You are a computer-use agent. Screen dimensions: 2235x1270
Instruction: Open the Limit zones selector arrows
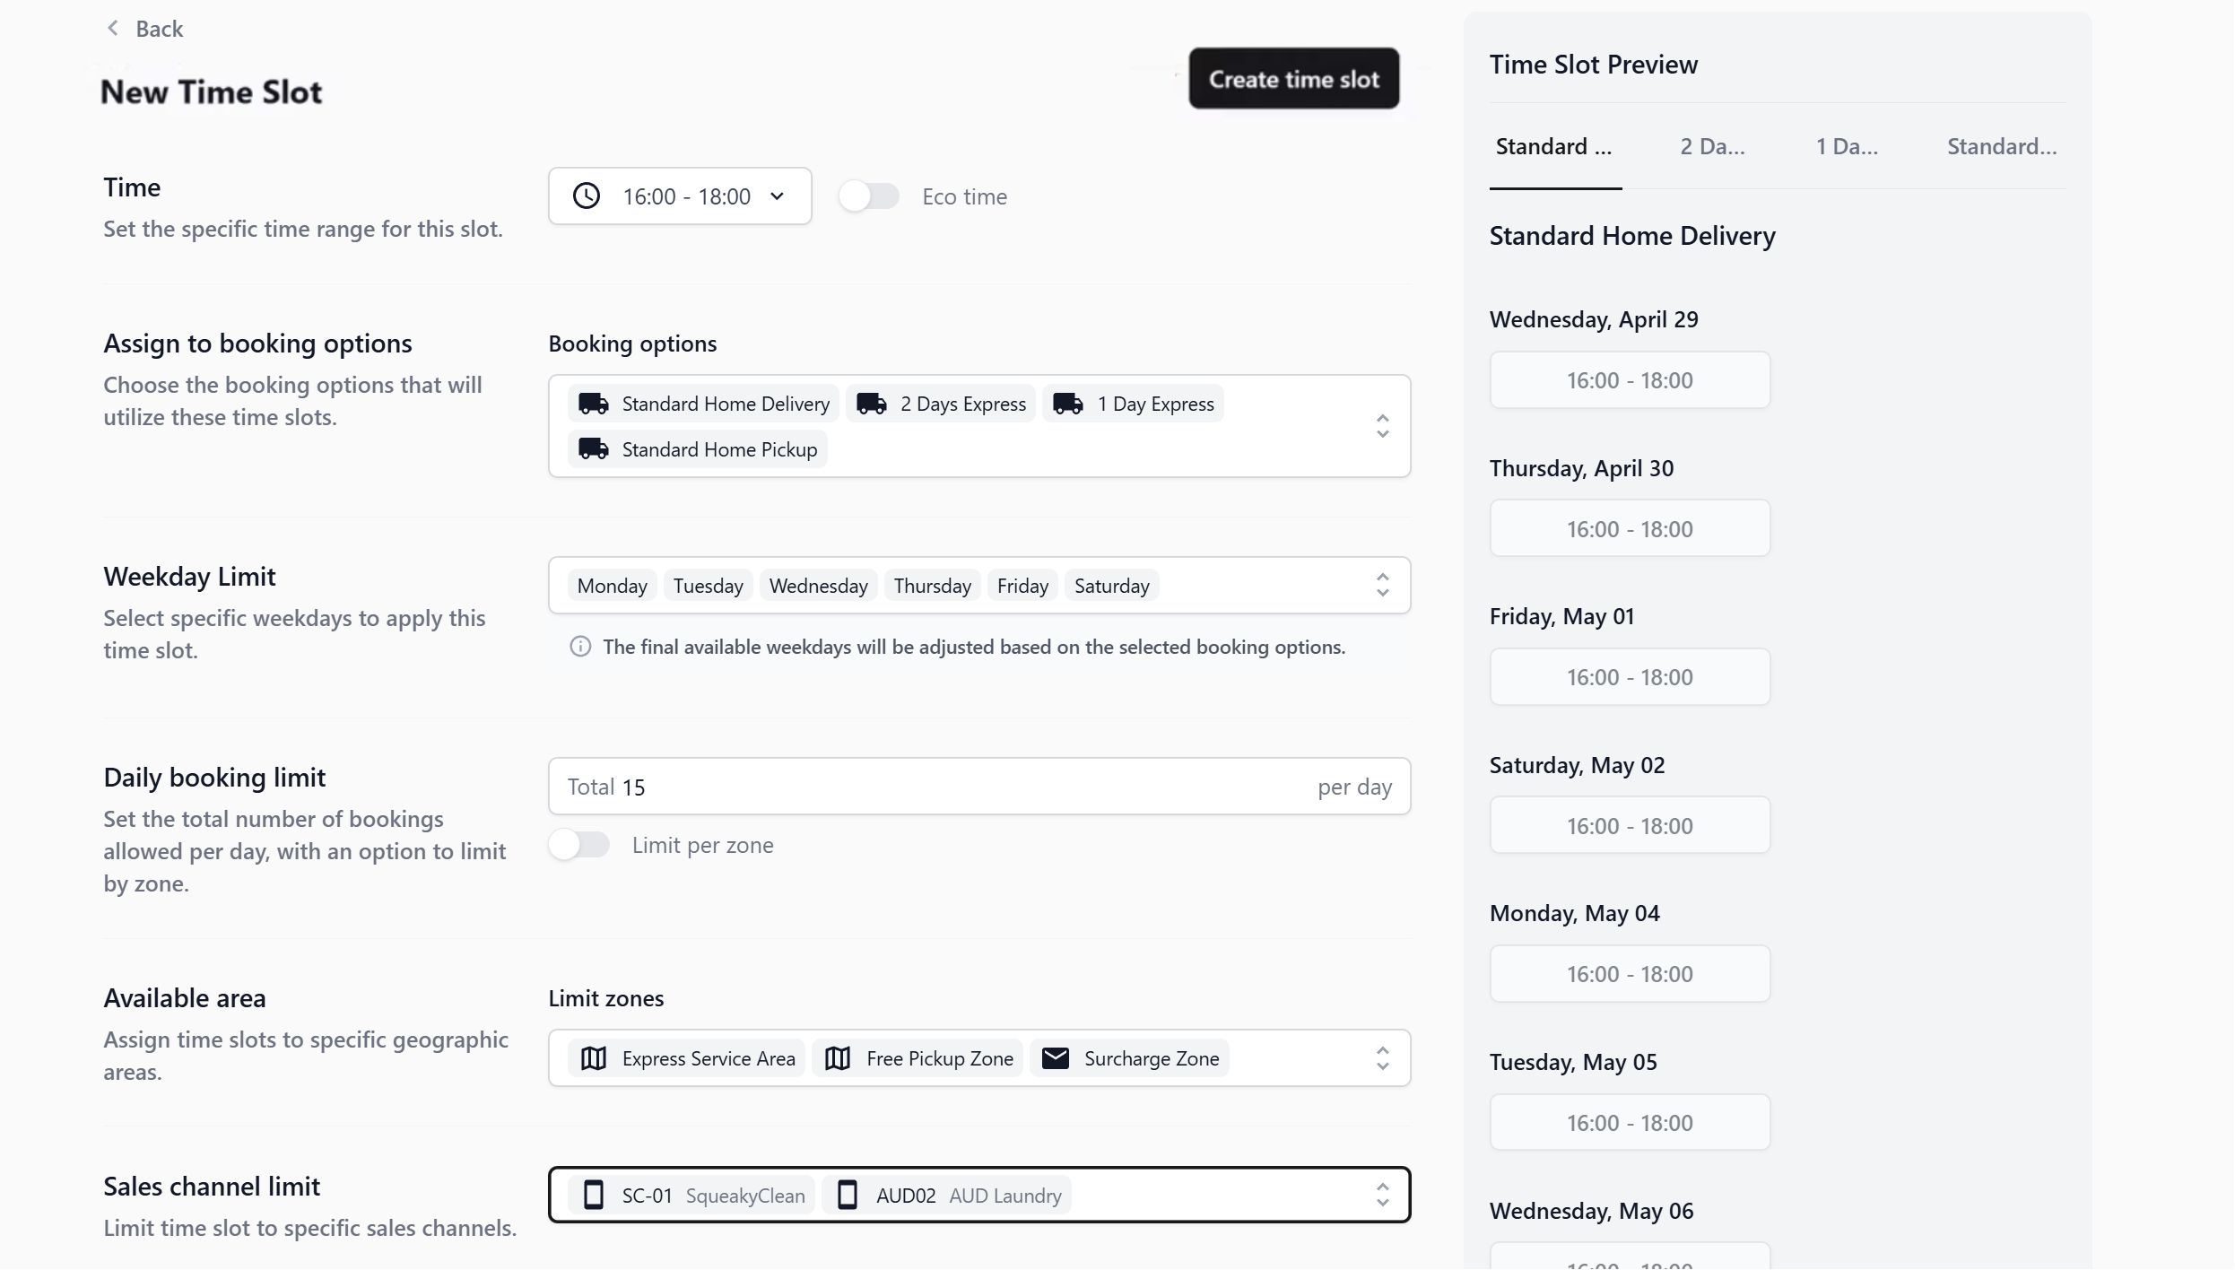1382,1058
